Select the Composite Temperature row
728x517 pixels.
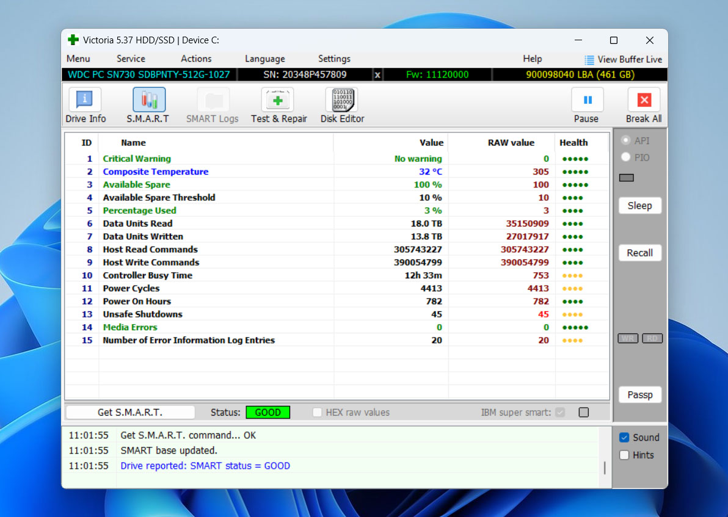coord(337,172)
